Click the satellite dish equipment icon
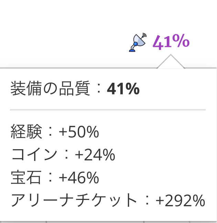Viewport: 217px width, 223px height. click(x=138, y=42)
